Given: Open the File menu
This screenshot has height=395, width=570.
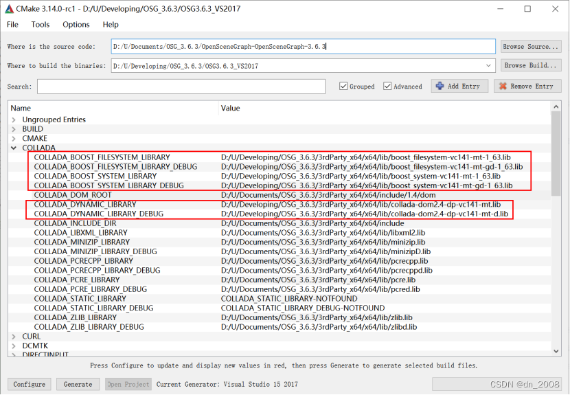Looking at the screenshot, I should pos(12,24).
